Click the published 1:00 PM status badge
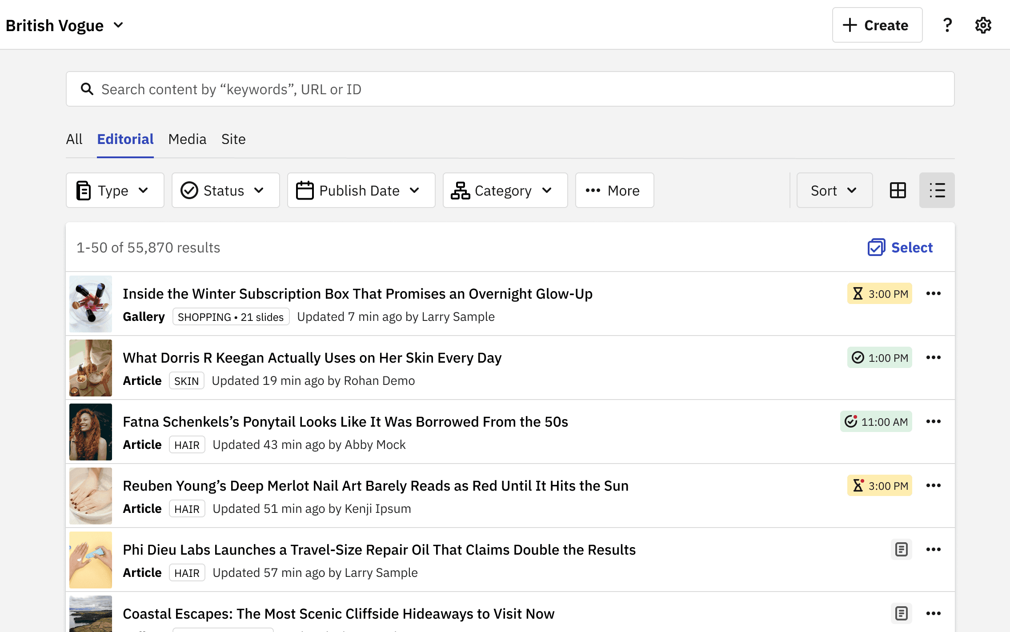 879,357
